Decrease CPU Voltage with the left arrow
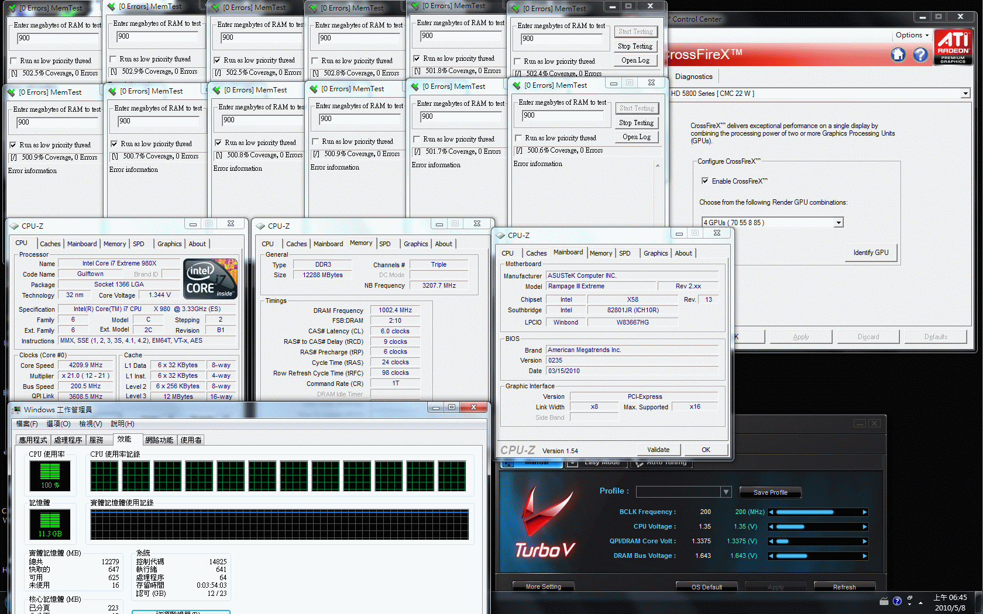 pos(771,527)
